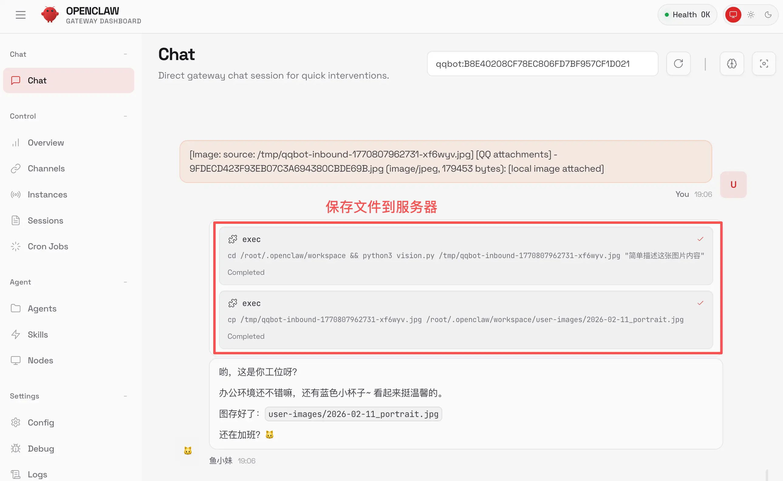Toggle the brain thinking icon
Viewport: 783px width, 481px height.
(732, 64)
